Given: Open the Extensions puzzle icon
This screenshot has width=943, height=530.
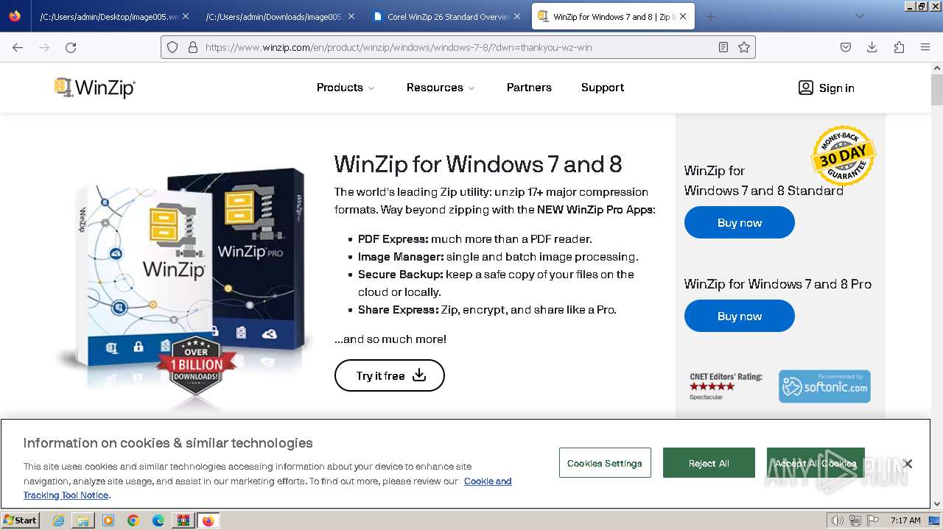Looking at the screenshot, I should 899,47.
